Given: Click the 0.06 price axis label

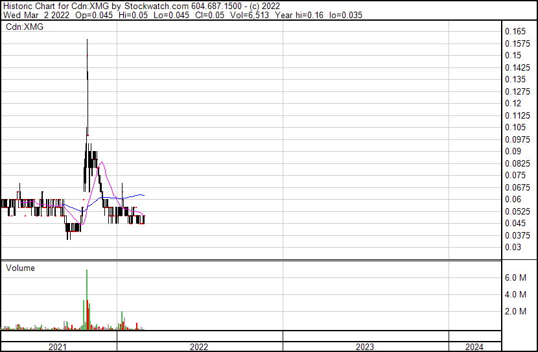Looking at the screenshot, I should pyautogui.click(x=513, y=199).
